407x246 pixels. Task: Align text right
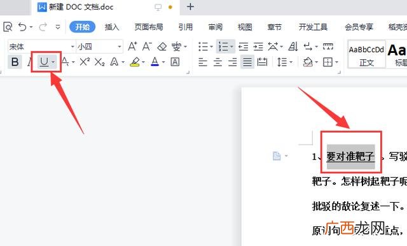click(232, 62)
